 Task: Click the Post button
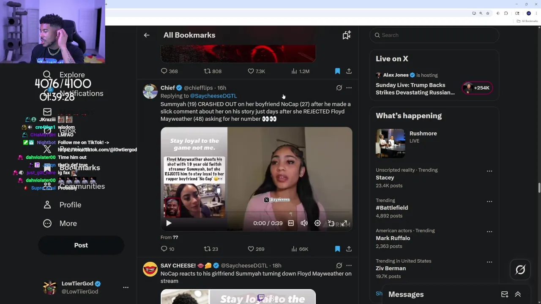coord(81,245)
